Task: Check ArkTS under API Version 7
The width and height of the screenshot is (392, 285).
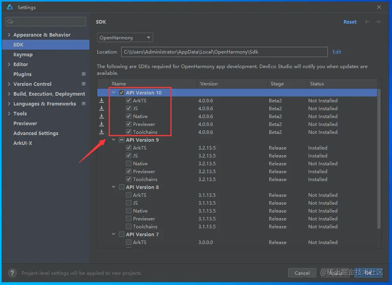Action: (x=128, y=242)
